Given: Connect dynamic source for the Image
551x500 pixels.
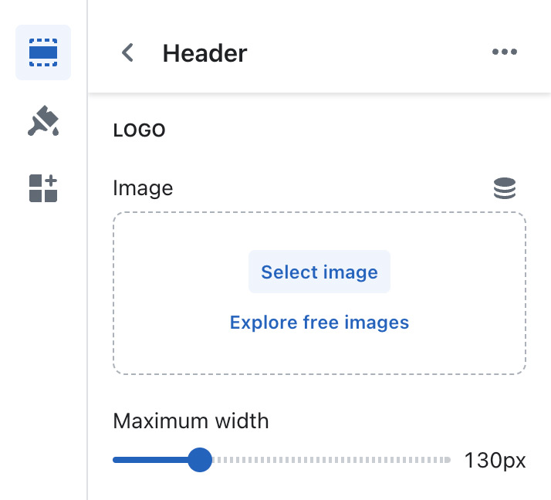Looking at the screenshot, I should (505, 188).
